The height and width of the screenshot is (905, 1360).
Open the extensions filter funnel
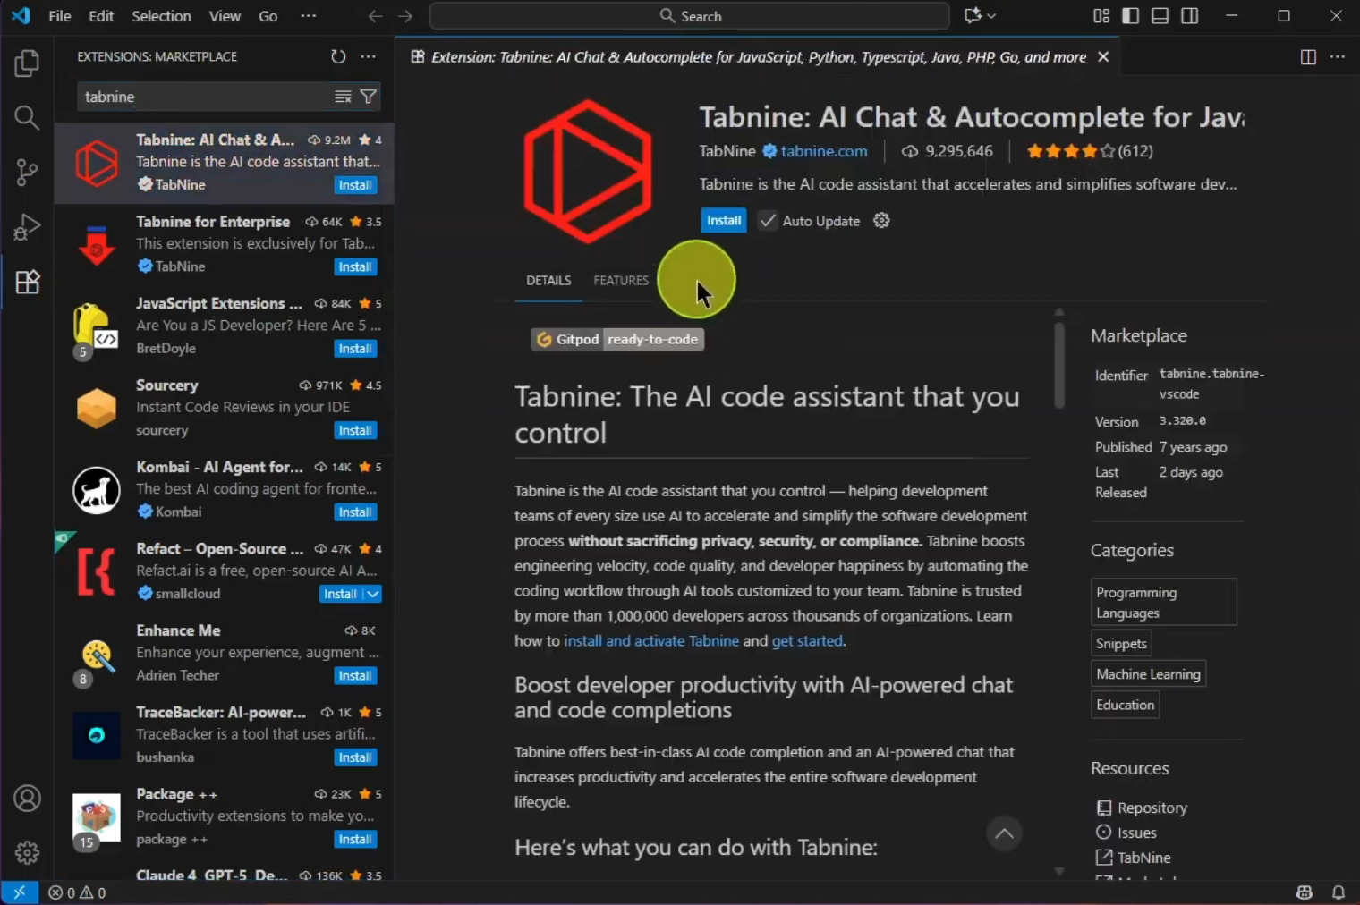[x=368, y=97]
